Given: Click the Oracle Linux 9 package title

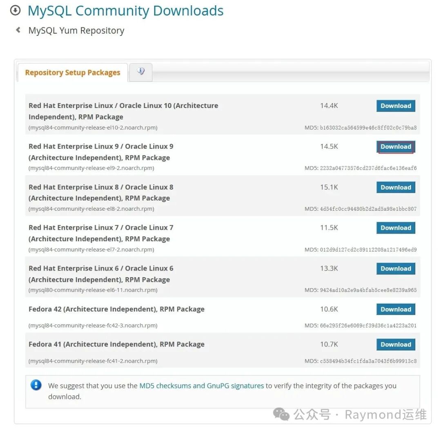Looking at the screenshot, I should [101, 152].
